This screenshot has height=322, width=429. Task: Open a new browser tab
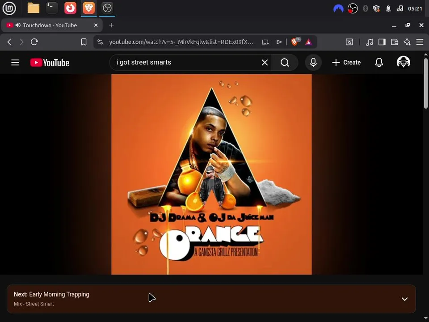click(x=111, y=25)
